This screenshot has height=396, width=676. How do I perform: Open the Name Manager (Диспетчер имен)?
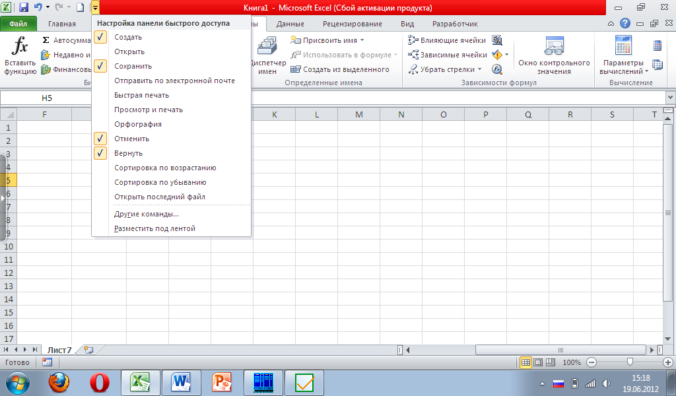(267, 56)
